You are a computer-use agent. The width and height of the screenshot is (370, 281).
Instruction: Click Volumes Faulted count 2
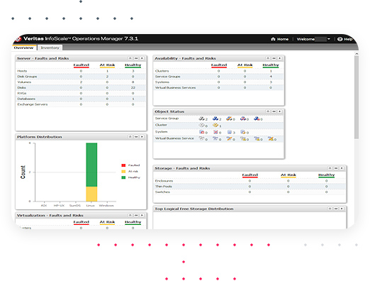(x=81, y=82)
